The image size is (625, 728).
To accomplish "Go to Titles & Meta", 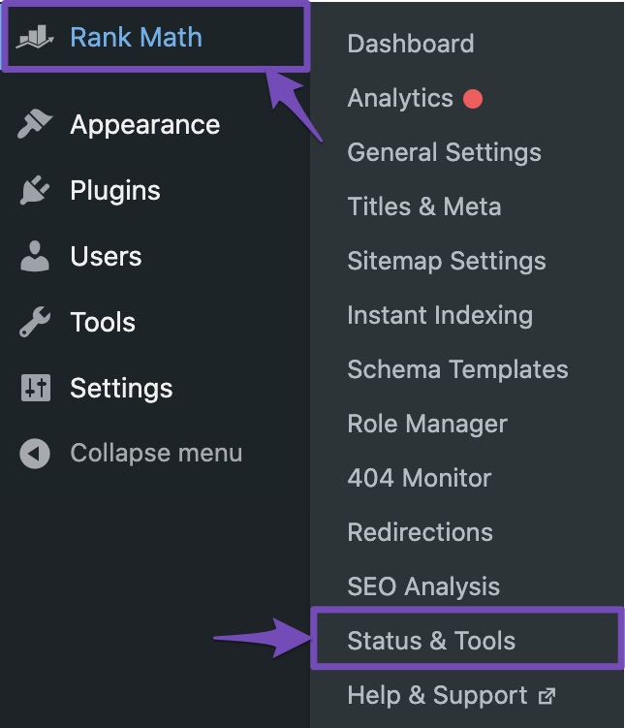I will click(x=423, y=206).
